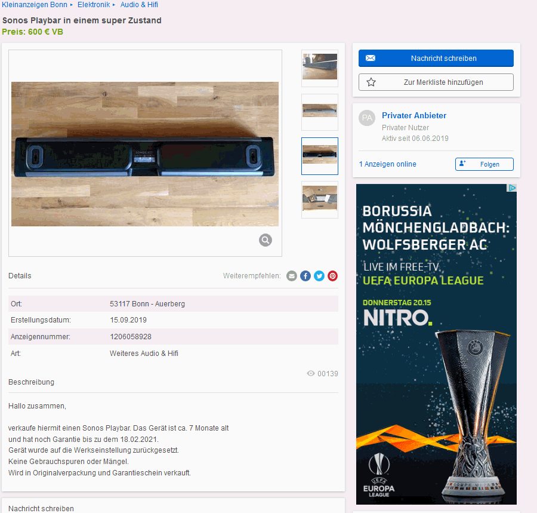Screen dimensions: 537x513
Task: Click the magnifier zoom icon under photo
Action: (x=266, y=240)
